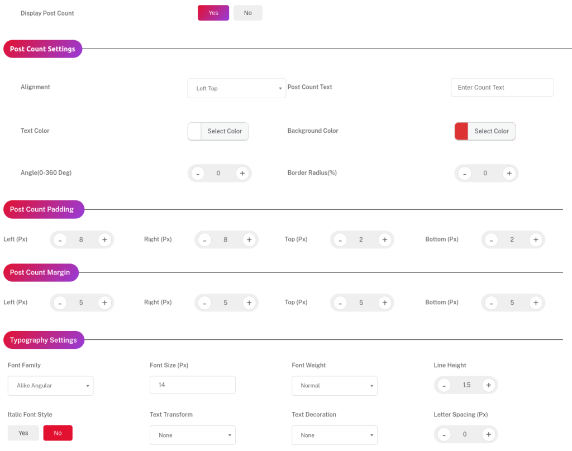Increase Post Count Padding Left value
Image resolution: width=572 pixels, height=451 pixels.
pyautogui.click(x=104, y=240)
